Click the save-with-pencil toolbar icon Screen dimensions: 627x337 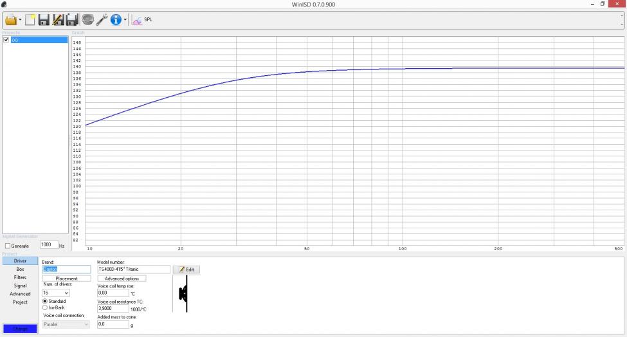tap(59, 19)
